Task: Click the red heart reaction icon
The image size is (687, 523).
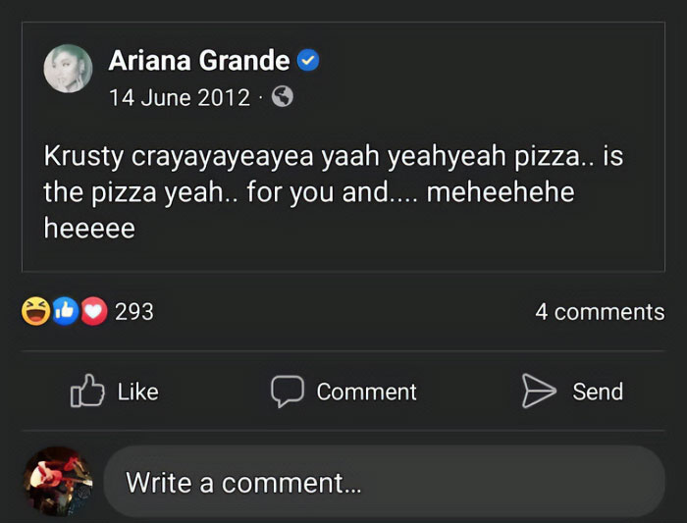Action: pyautogui.click(x=92, y=312)
